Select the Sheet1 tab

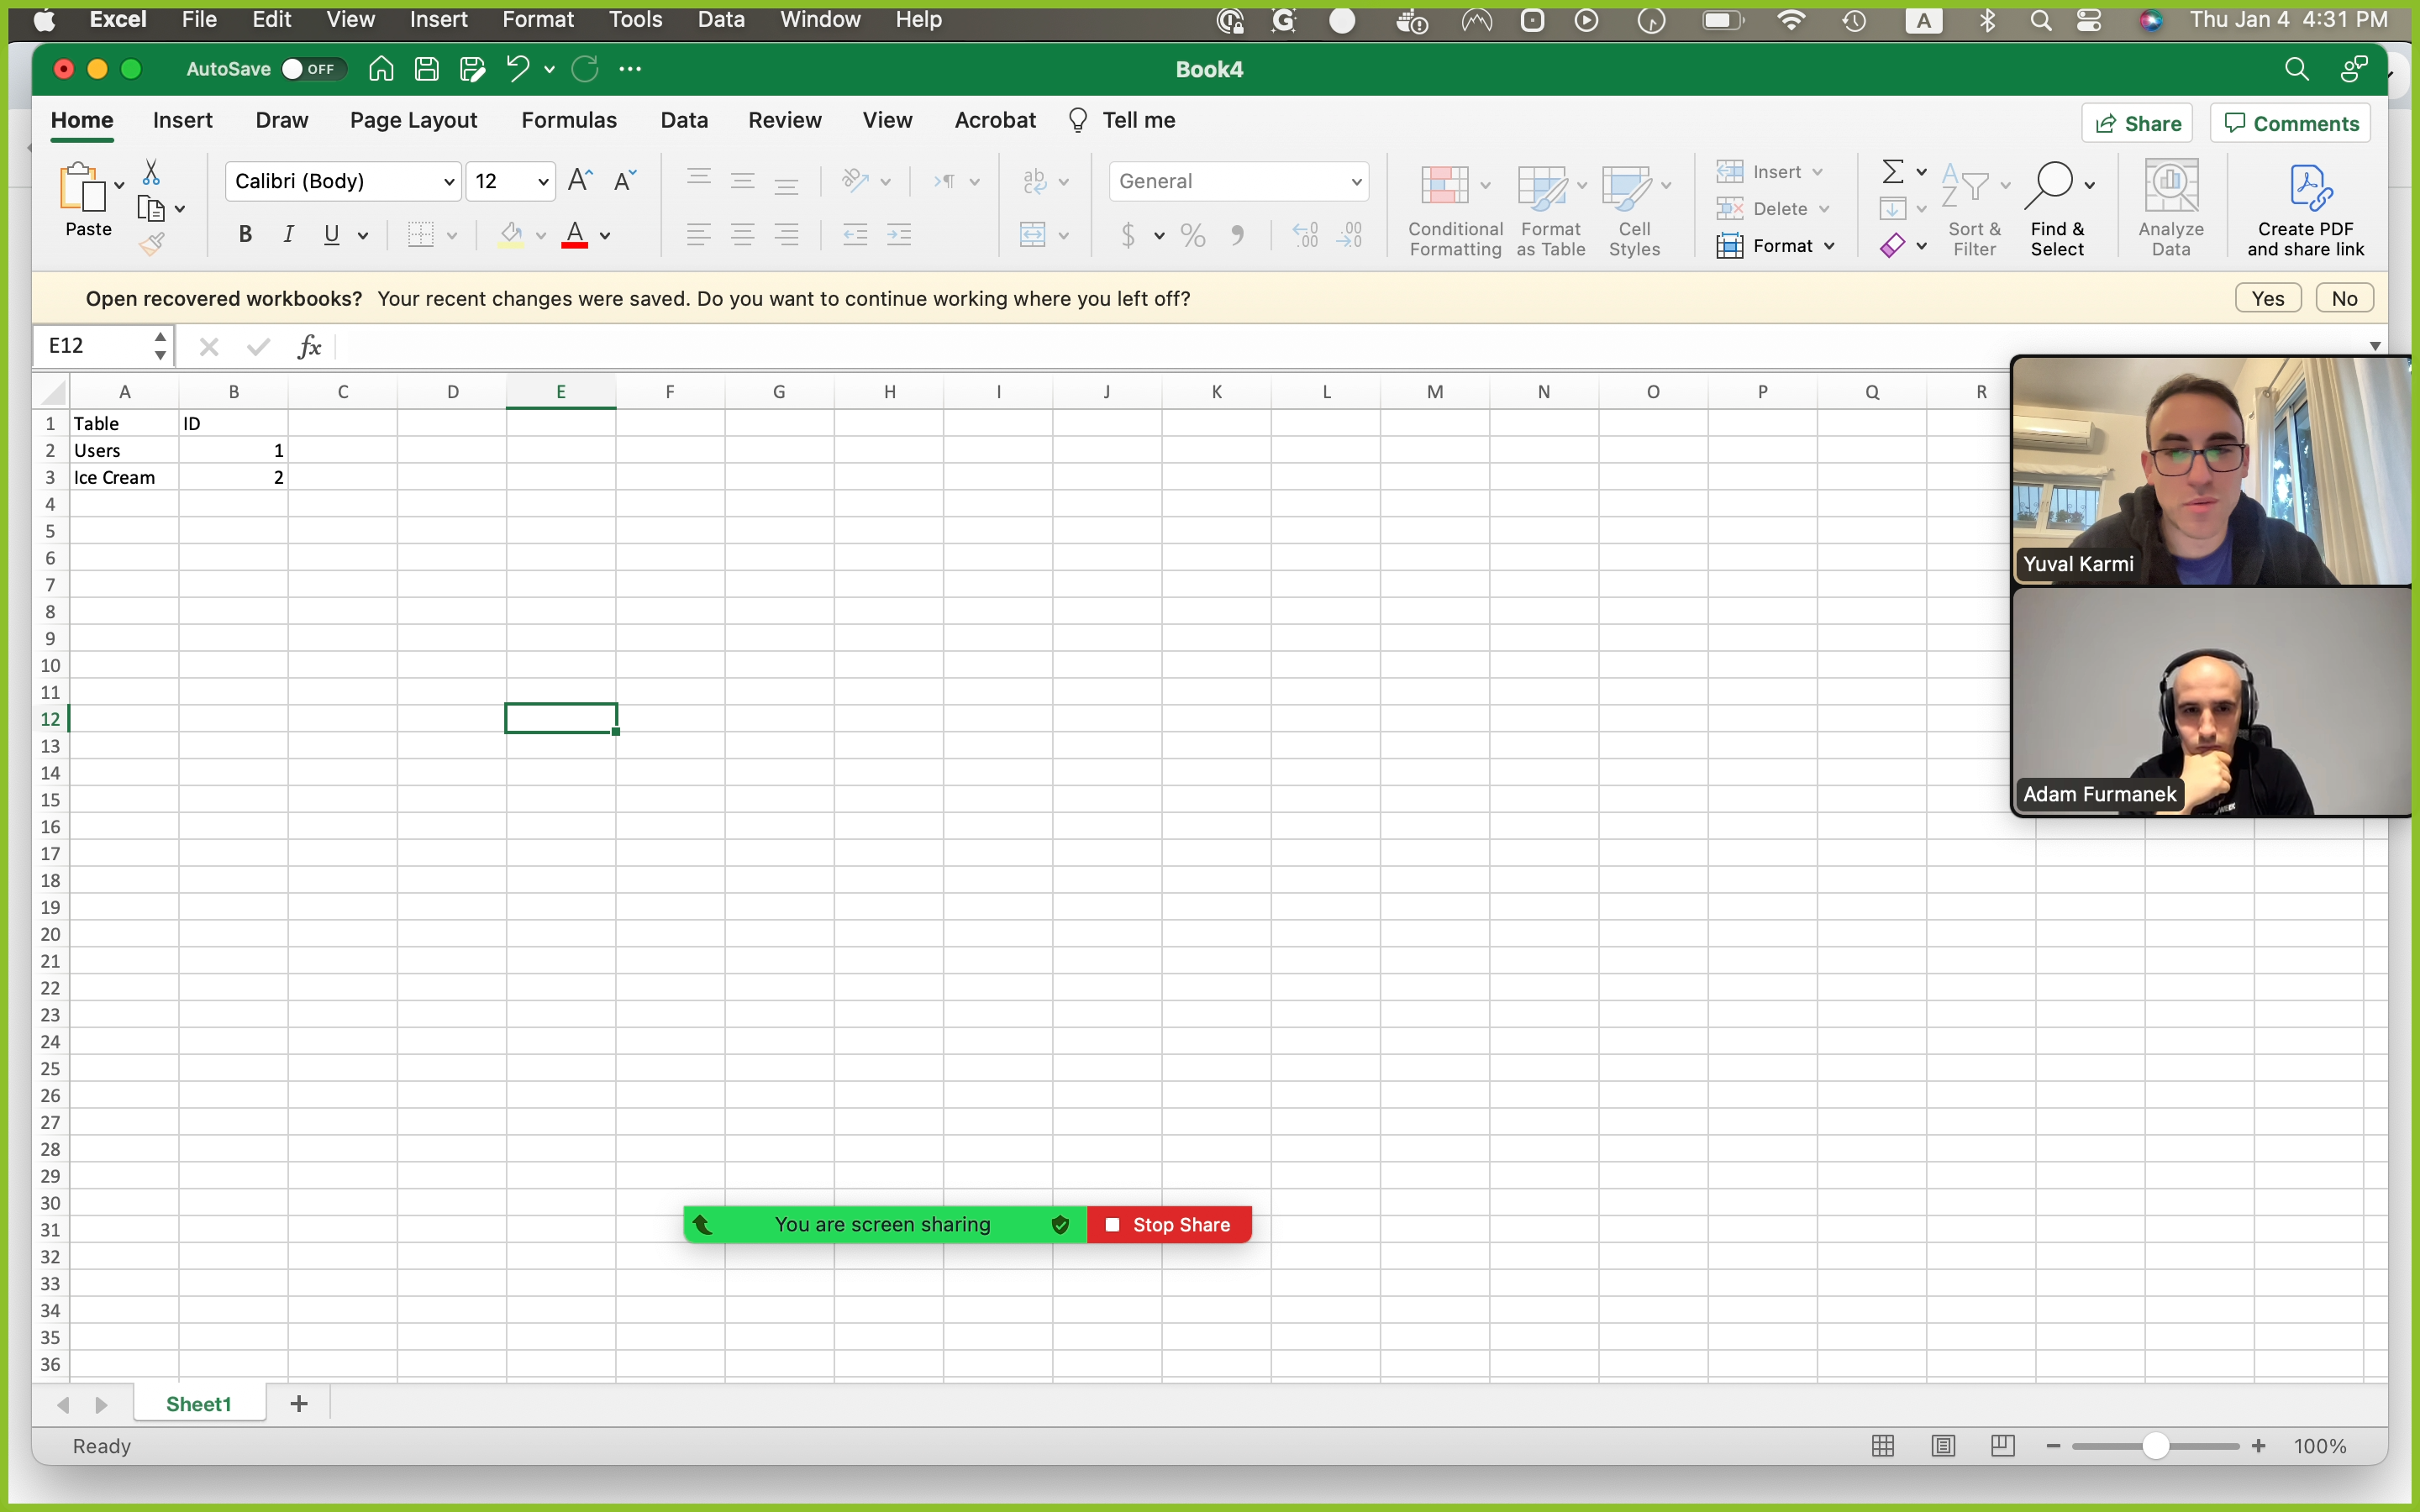(x=198, y=1404)
